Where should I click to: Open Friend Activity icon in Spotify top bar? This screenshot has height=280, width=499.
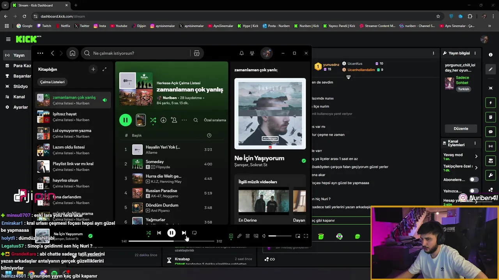[x=252, y=53]
